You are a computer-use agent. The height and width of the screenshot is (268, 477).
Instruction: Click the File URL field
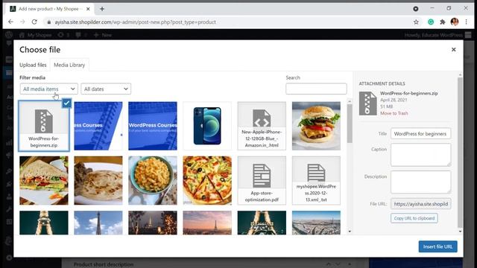click(x=420, y=204)
